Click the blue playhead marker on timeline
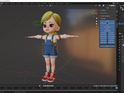The height and width of the screenshot is (93, 124). 117,88
